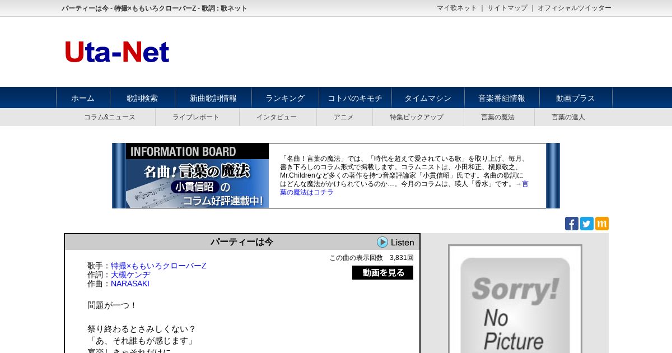Select the インタビュー sub-tab

[277, 117]
